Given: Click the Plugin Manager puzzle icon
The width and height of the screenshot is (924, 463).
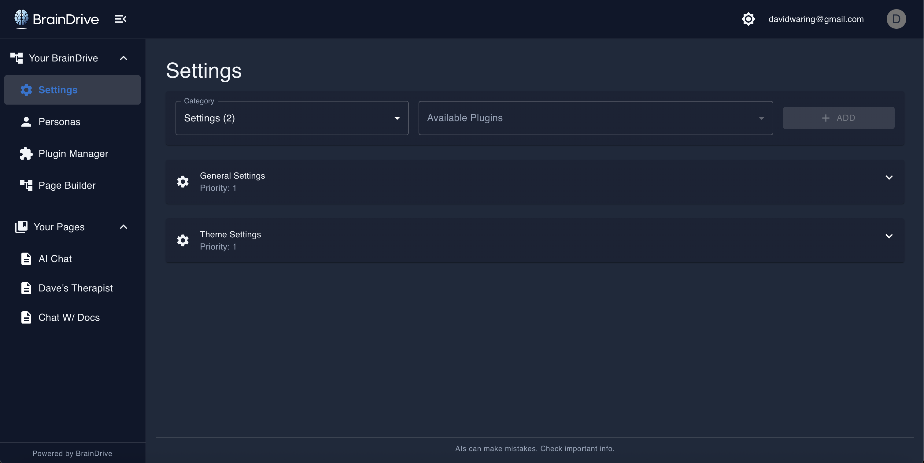Looking at the screenshot, I should [x=26, y=154].
